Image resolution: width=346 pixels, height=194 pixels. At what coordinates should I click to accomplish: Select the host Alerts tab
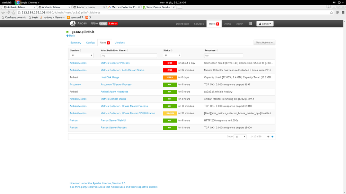pyautogui.click(x=105, y=43)
